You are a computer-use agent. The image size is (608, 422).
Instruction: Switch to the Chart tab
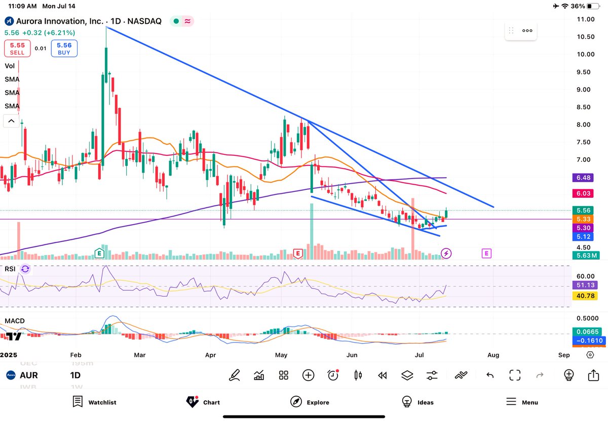tap(203, 402)
